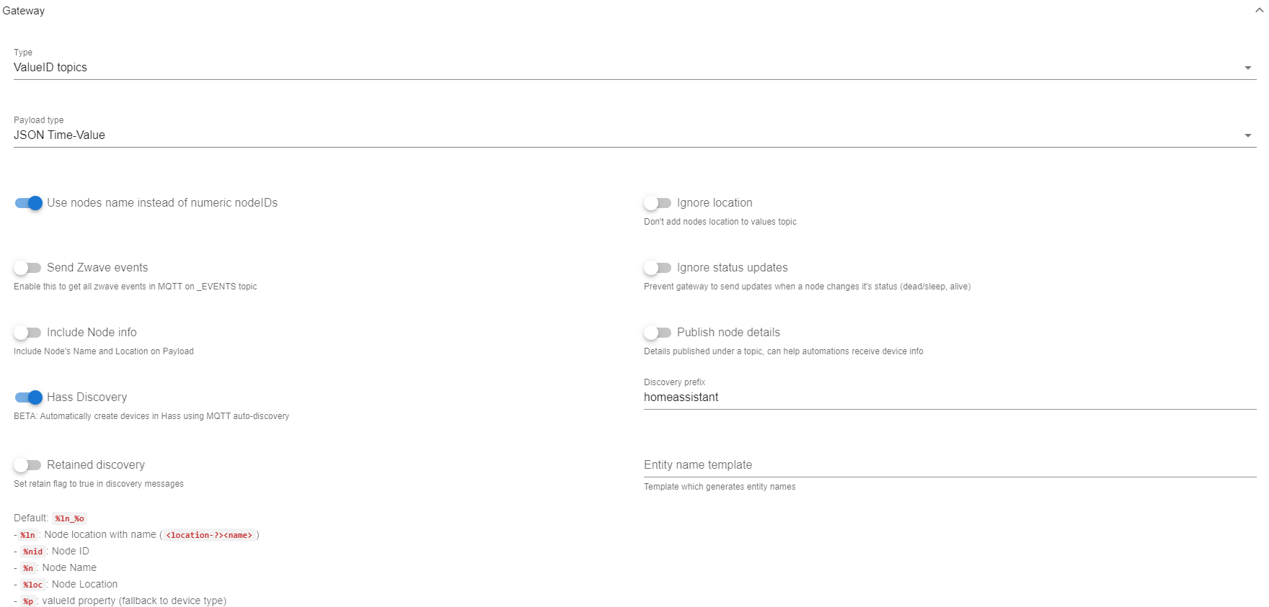Click the %n Node Name code snippet
This screenshot has width=1269, height=607.
click(27, 567)
